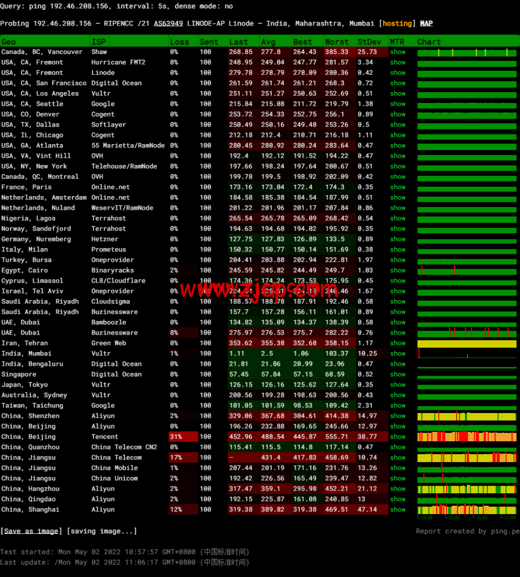
Task: Show MTR for China Beijing Tencent
Action: click(x=398, y=437)
